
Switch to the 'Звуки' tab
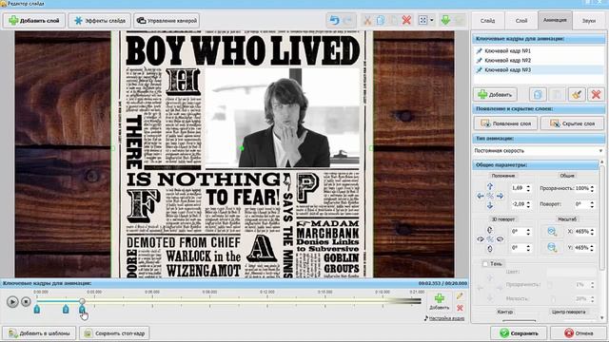589,21
